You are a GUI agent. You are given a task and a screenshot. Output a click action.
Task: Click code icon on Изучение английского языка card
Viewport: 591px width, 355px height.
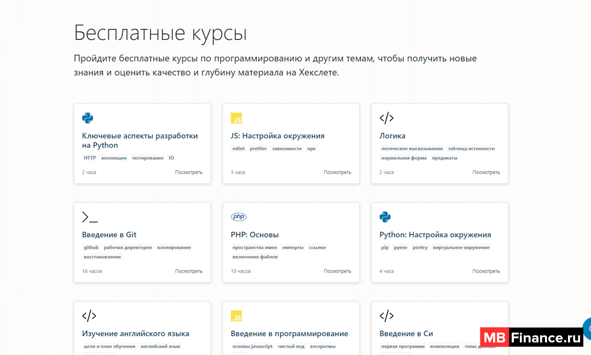click(x=89, y=316)
